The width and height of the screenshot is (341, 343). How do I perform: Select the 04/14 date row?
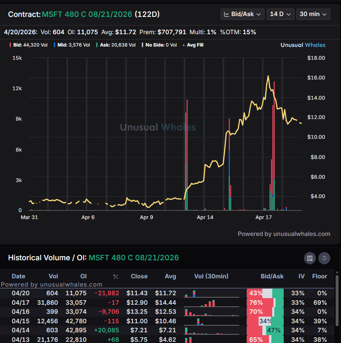coord(167,330)
